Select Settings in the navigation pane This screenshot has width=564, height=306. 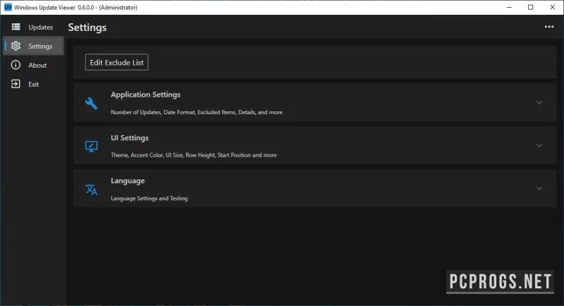[x=33, y=46]
